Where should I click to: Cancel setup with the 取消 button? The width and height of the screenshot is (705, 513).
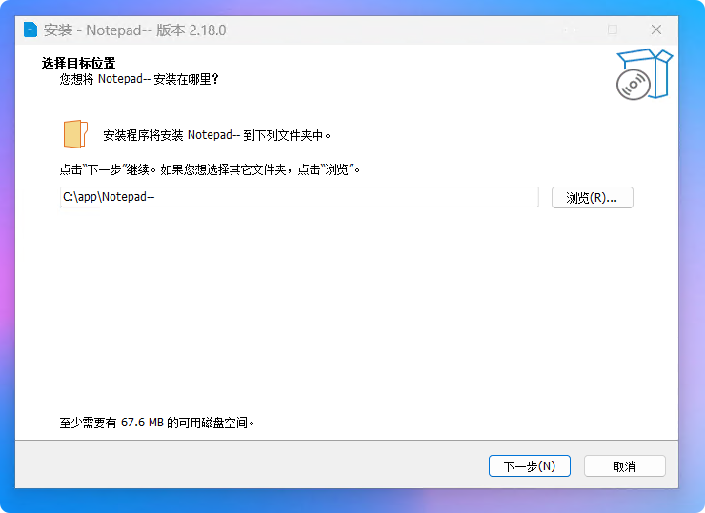point(625,465)
